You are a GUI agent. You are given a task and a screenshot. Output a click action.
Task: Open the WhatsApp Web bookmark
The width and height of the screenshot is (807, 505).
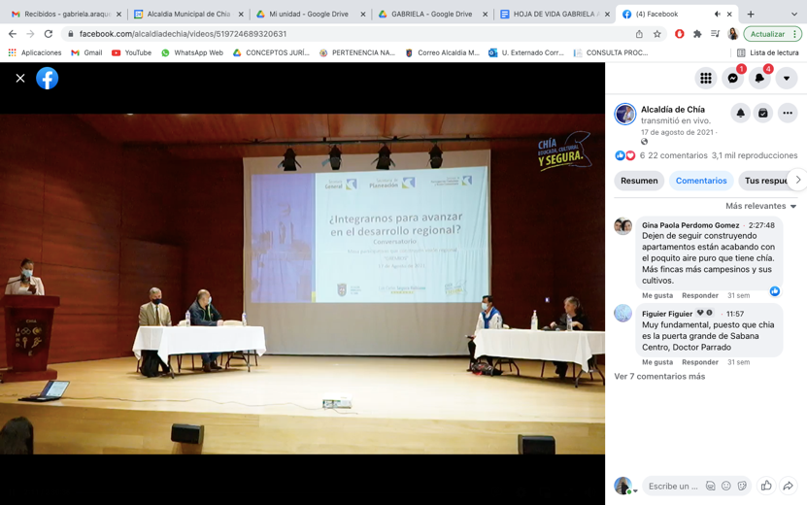click(192, 52)
